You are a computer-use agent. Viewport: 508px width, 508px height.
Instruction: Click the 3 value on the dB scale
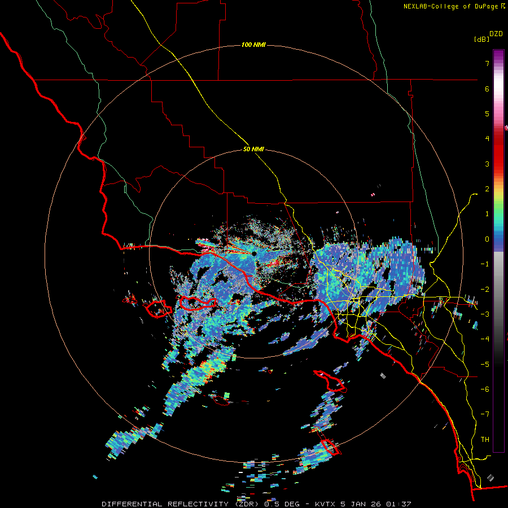[x=487, y=164]
